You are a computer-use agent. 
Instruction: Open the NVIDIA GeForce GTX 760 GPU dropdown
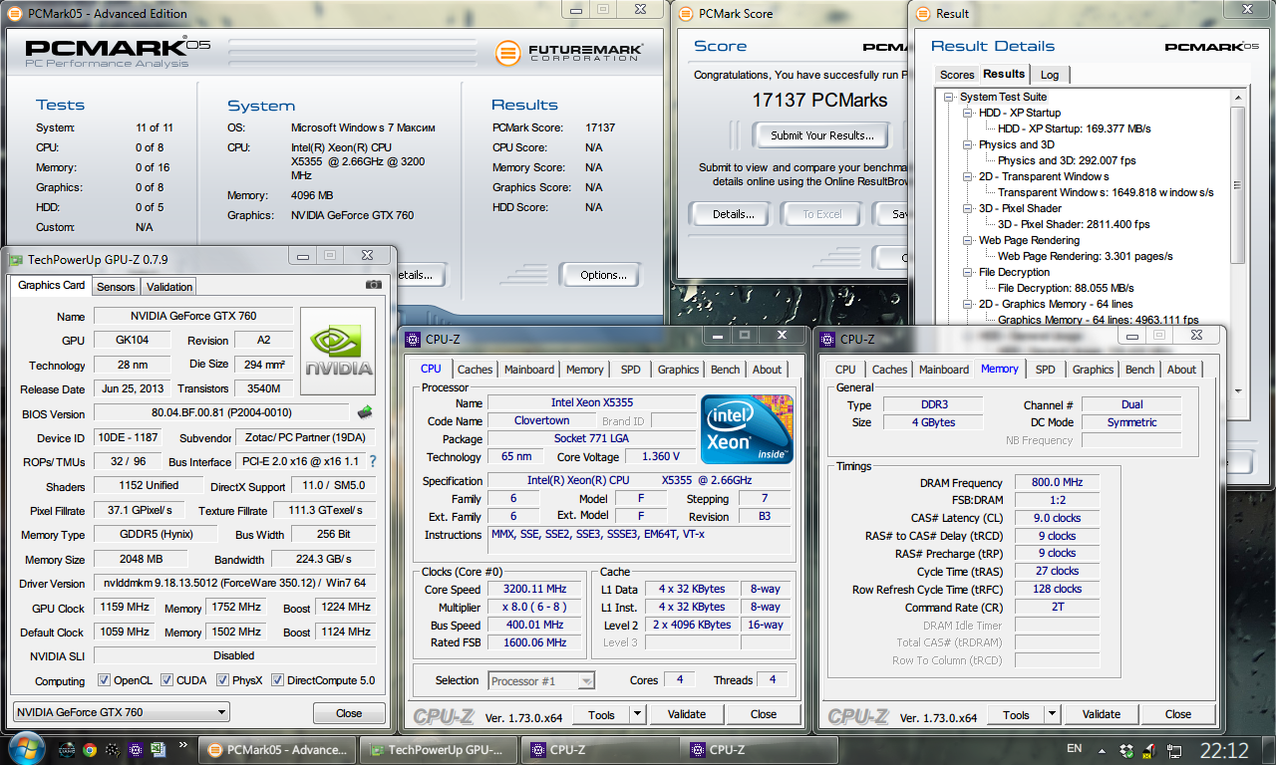tap(121, 712)
